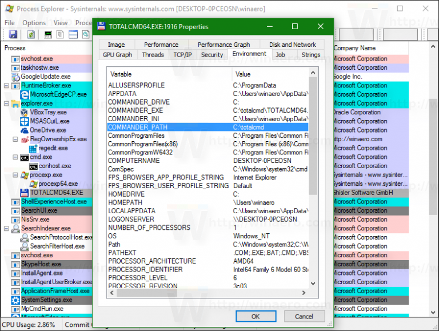Screen dimensions: 439x331
Task: Click the Properties dialog title bar floppy icon
Action: pos(101,26)
